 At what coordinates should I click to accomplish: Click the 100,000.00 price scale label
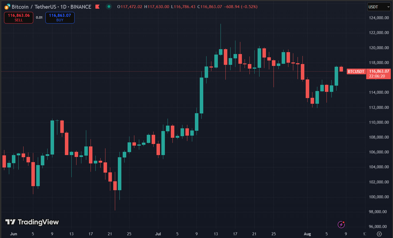[x=379, y=197]
